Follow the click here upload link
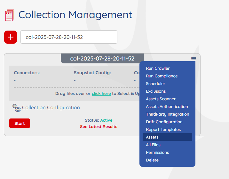229x179 pixels. [x=101, y=94]
